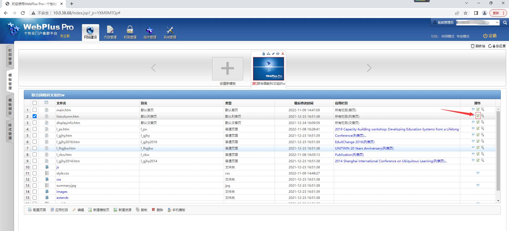Click the 新建模板页 button
The image size is (509, 231).
pyautogui.click(x=99, y=210)
